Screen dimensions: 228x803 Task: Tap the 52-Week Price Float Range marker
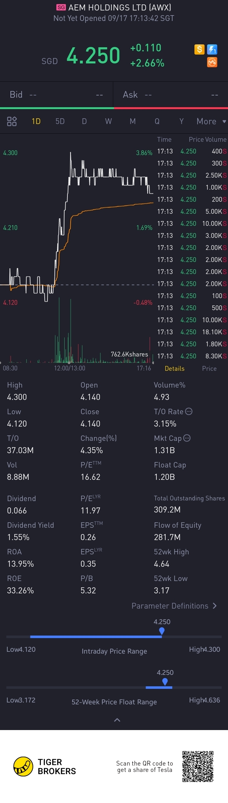point(165,682)
